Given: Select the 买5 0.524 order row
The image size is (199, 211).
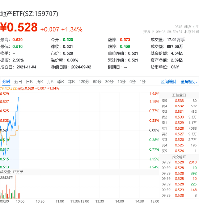Looking at the screenshot, I should click(179, 151).
